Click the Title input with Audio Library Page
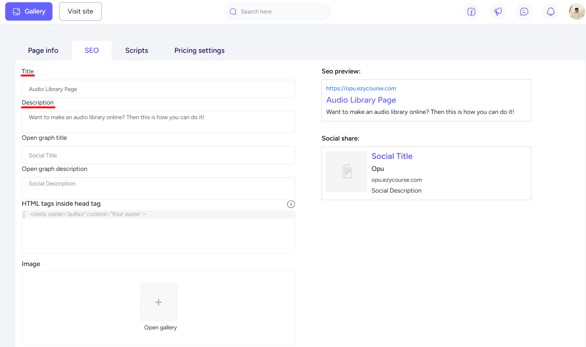The width and height of the screenshot is (586, 347). [x=158, y=89]
